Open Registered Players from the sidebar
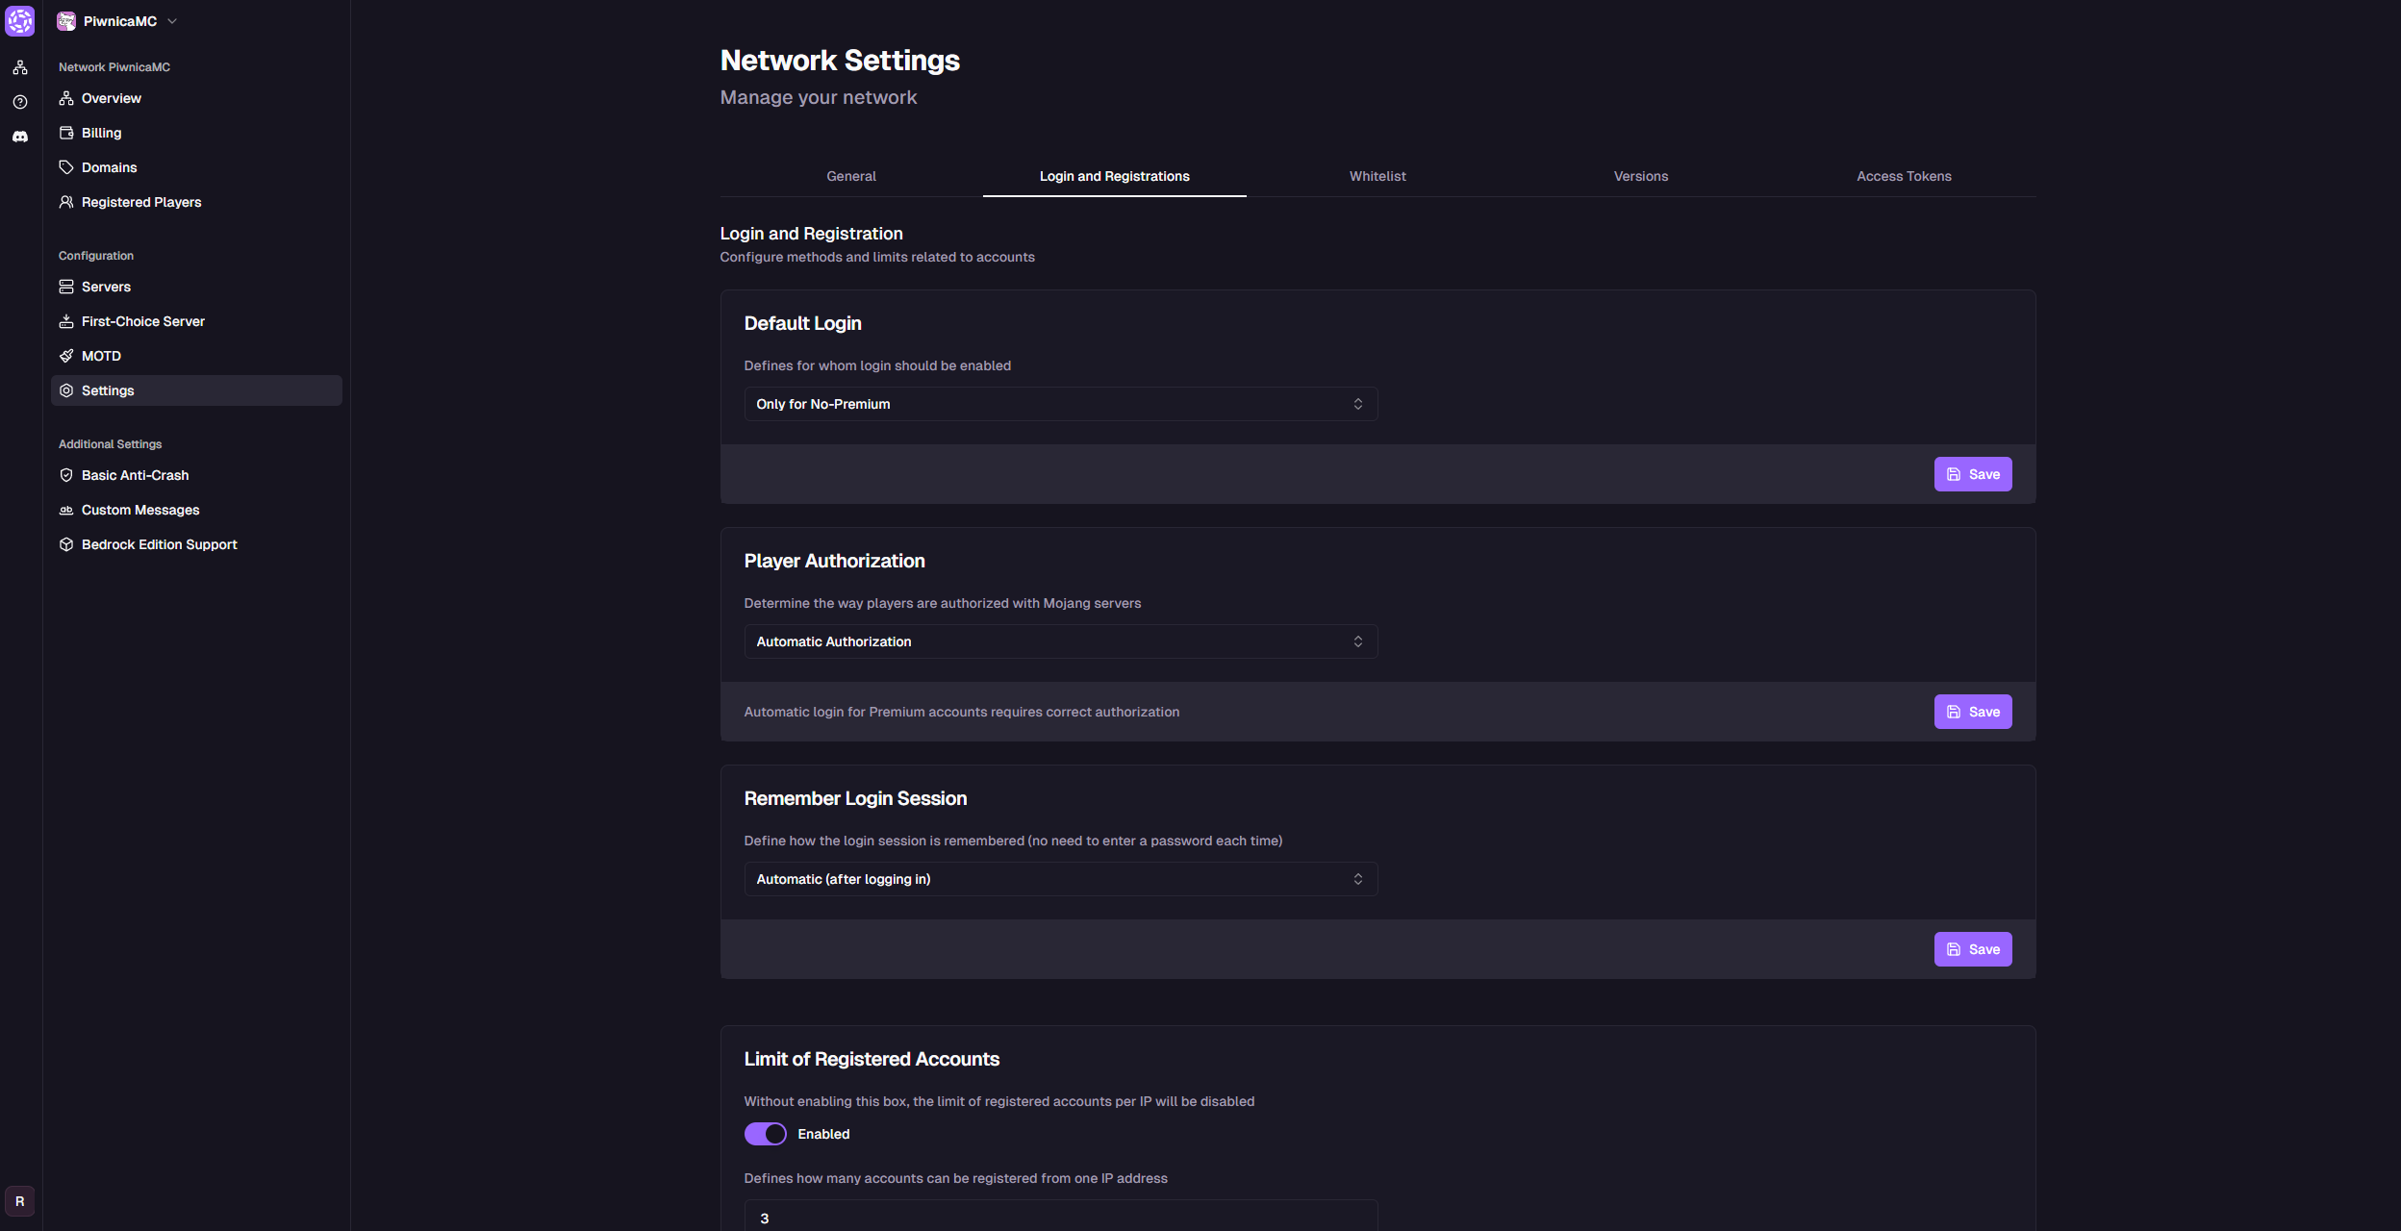2401x1231 pixels. tap(140, 202)
